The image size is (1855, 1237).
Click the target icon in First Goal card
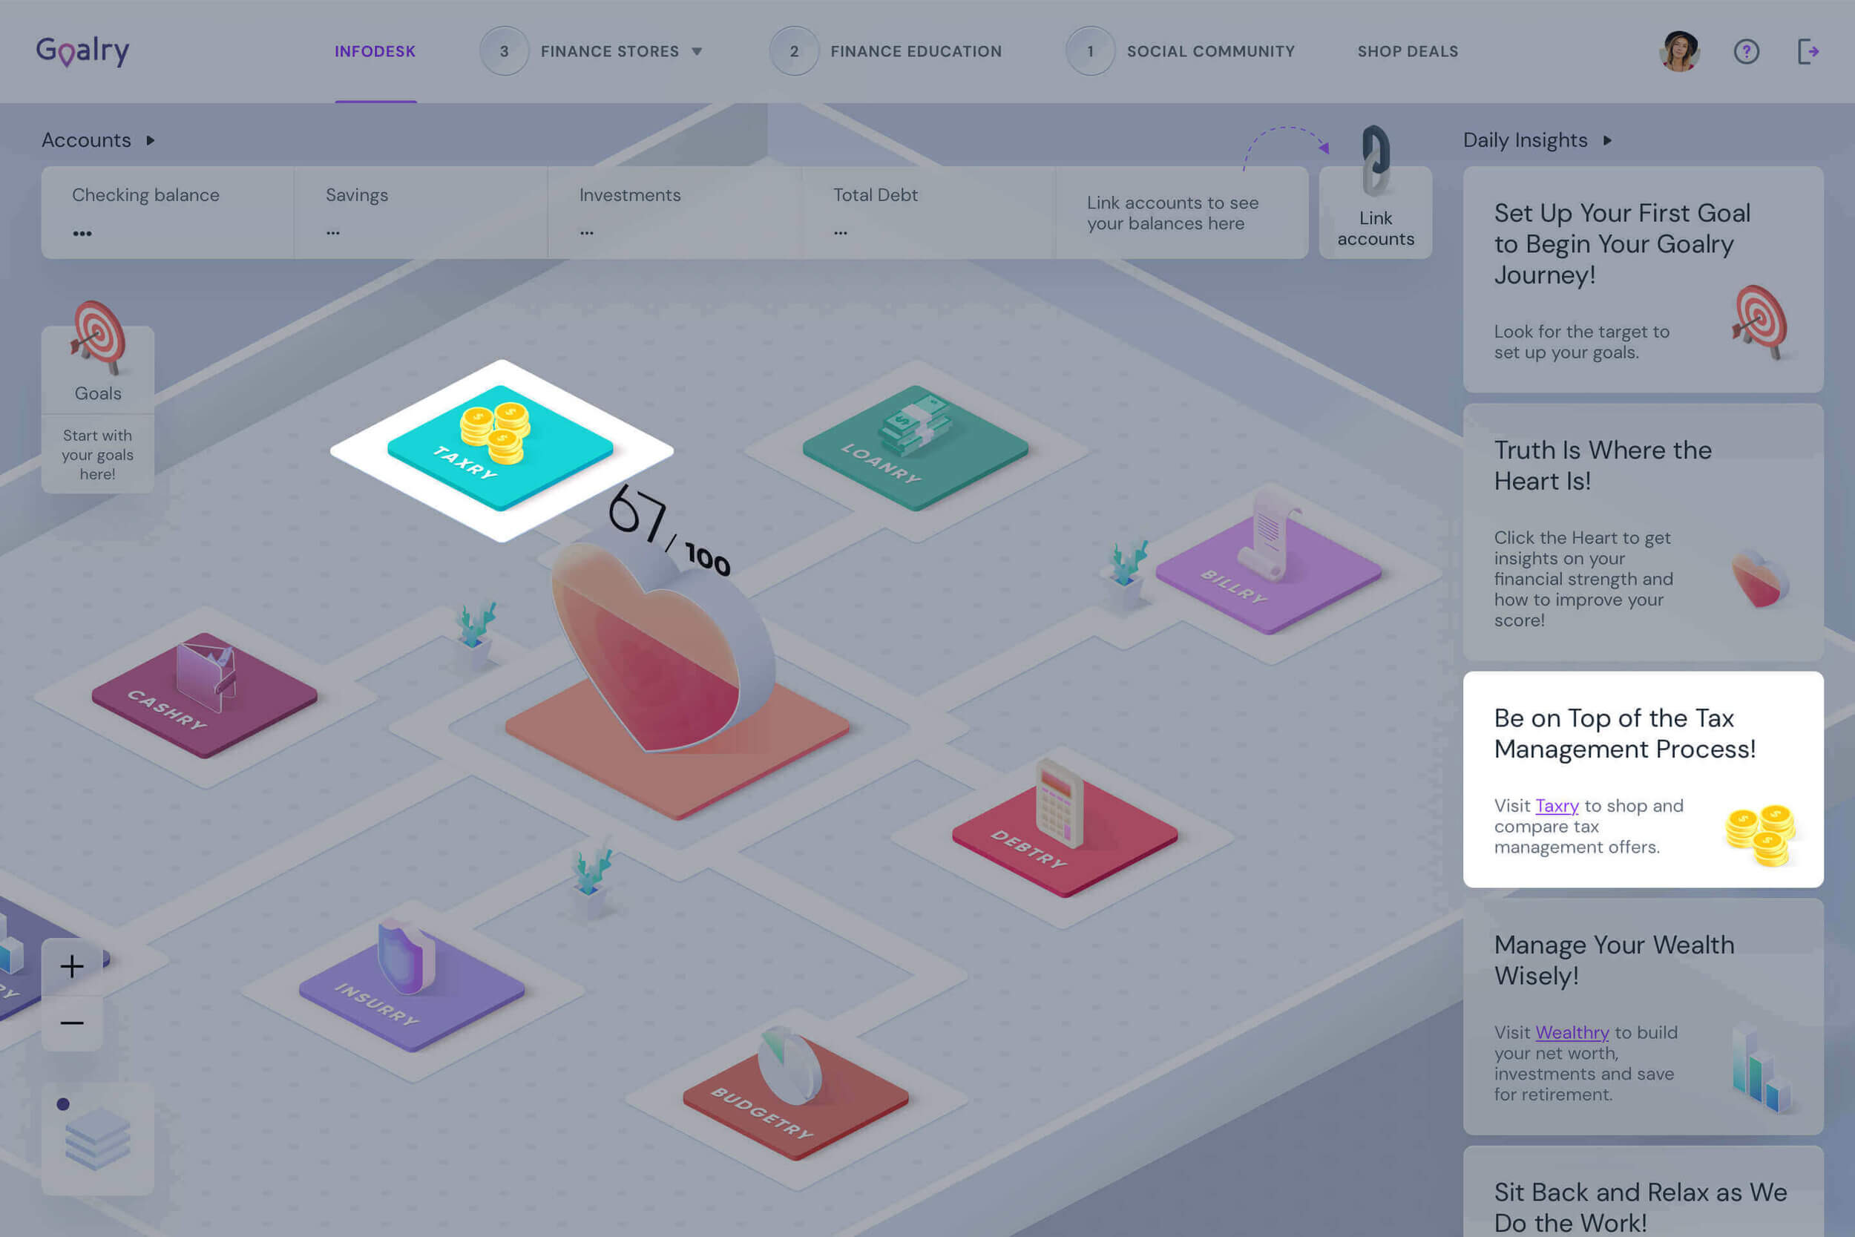[1760, 322]
